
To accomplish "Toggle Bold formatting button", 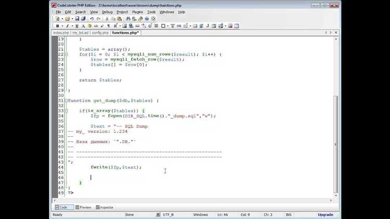I will pyautogui.click(x=57, y=26).
